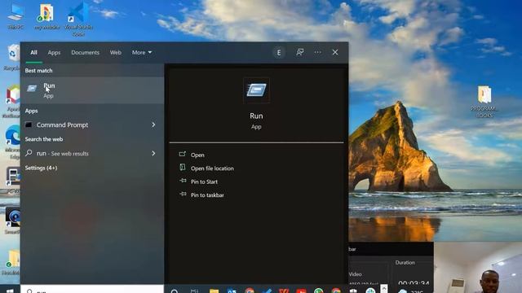The height and width of the screenshot is (293, 522).
Task: Open the Settings (4+) results group
Action: point(42,168)
